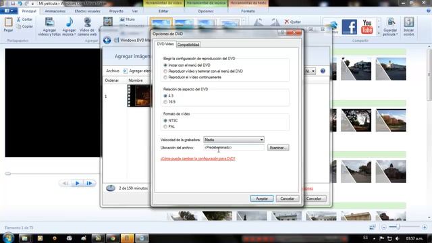Click the blue help icon in DVD Maker
Screen dimensions: 432x243
click(323, 71)
